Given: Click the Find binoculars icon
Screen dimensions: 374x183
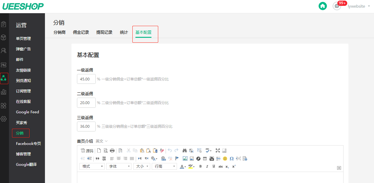Looking at the screenshot, I should point(185,151).
